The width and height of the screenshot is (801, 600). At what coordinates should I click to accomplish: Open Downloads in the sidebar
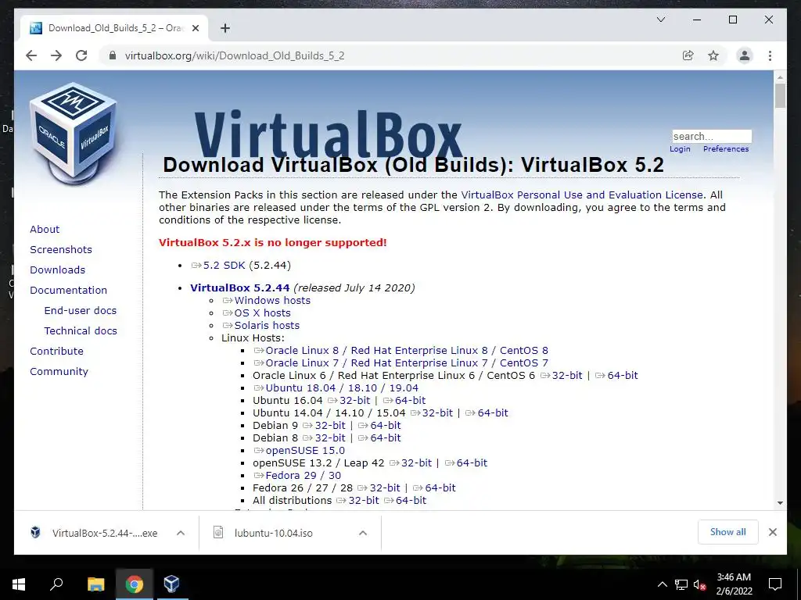(57, 270)
